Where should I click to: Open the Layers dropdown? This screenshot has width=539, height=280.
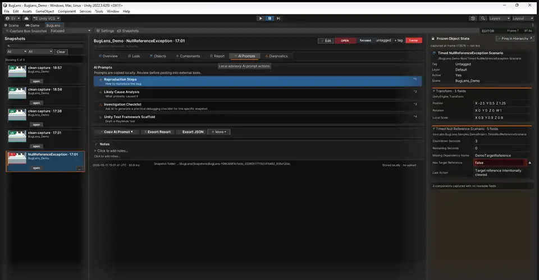(499, 18)
